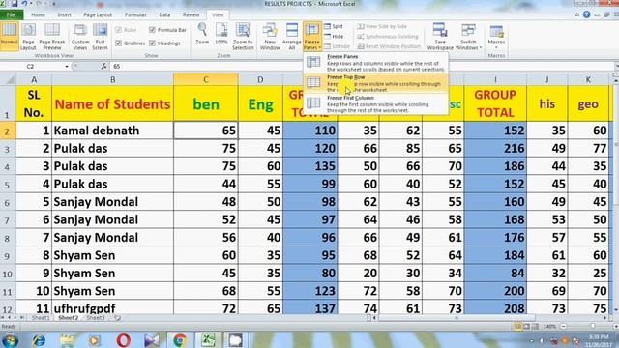
Task: Click the Save icon in quick access toolbar
Action: coord(15,4)
